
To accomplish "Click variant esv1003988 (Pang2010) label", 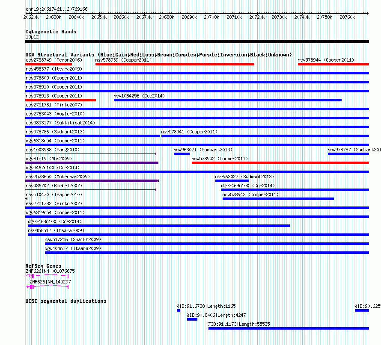I will click(x=53, y=150).
